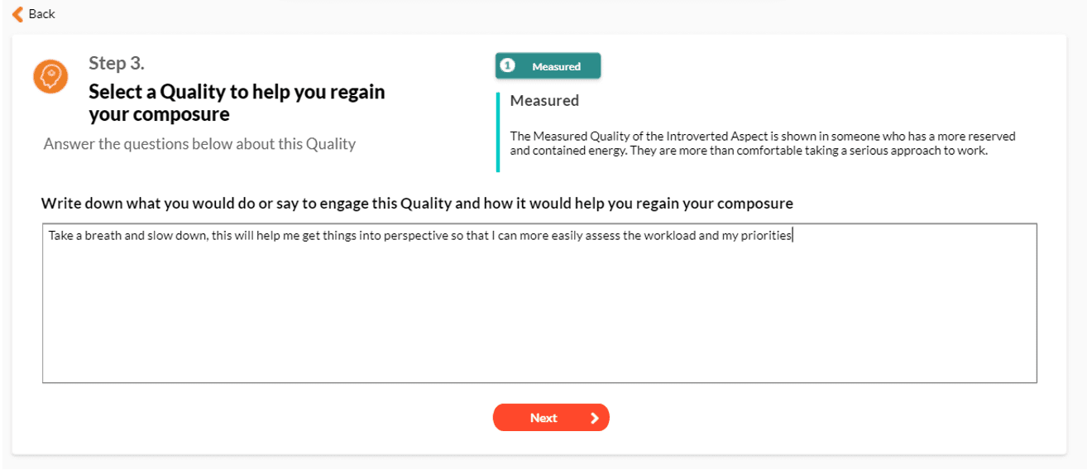
Task: Click "Answer the questions below" subtitle text
Action: pyautogui.click(x=199, y=144)
